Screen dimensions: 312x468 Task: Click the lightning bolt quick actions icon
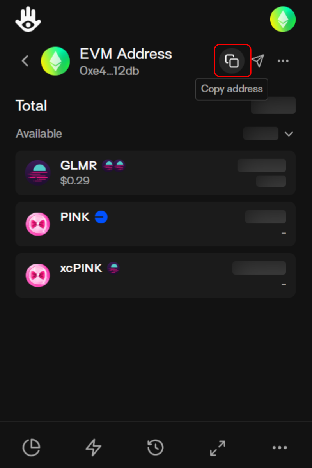(93, 447)
